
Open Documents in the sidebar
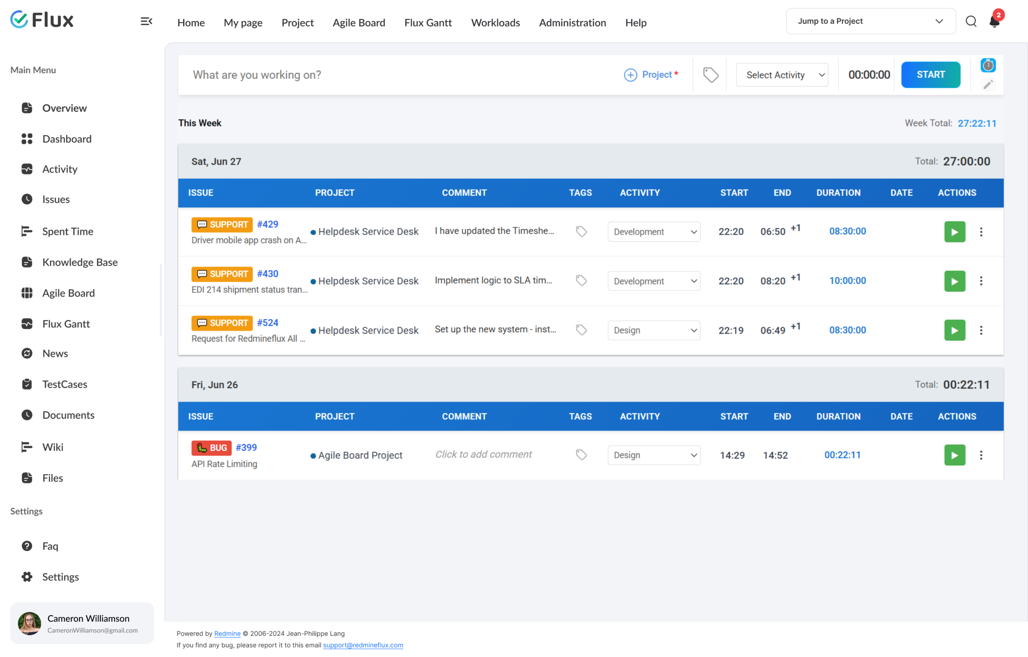[x=68, y=415]
